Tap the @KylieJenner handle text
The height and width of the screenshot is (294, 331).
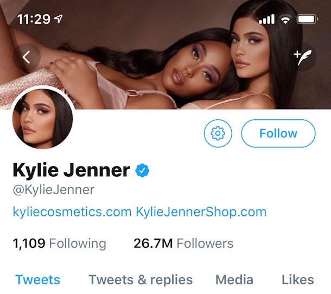(x=54, y=190)
